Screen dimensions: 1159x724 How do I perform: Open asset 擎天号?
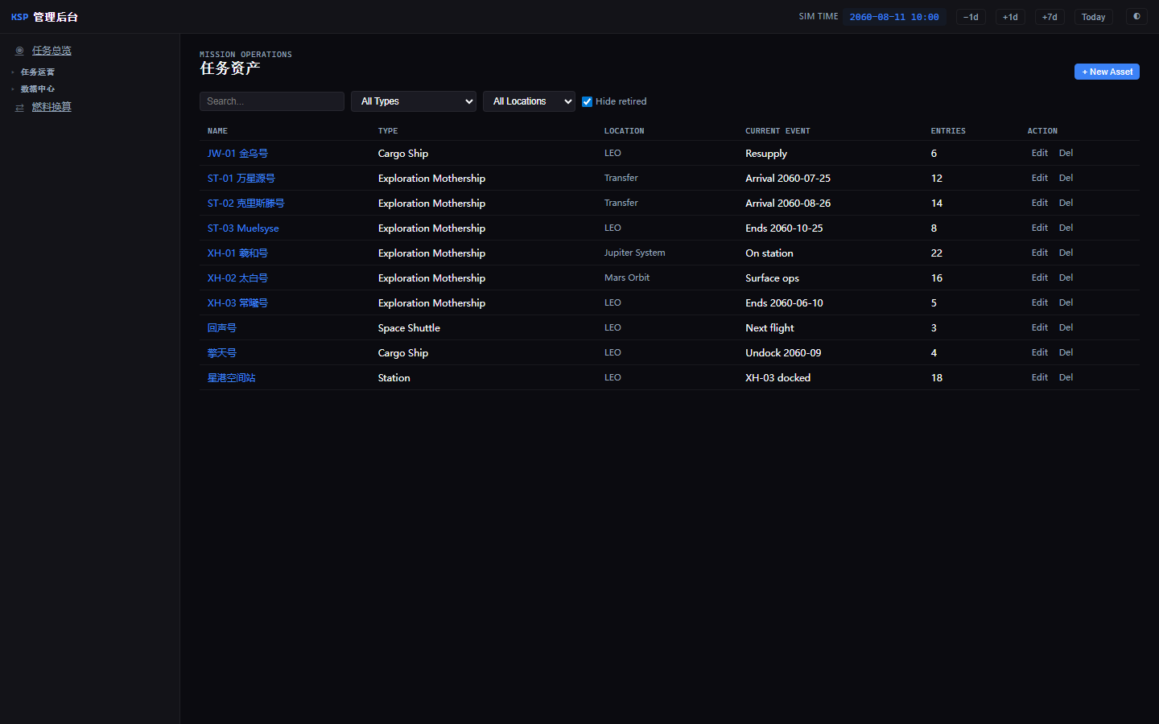click(x=222, y=353)
